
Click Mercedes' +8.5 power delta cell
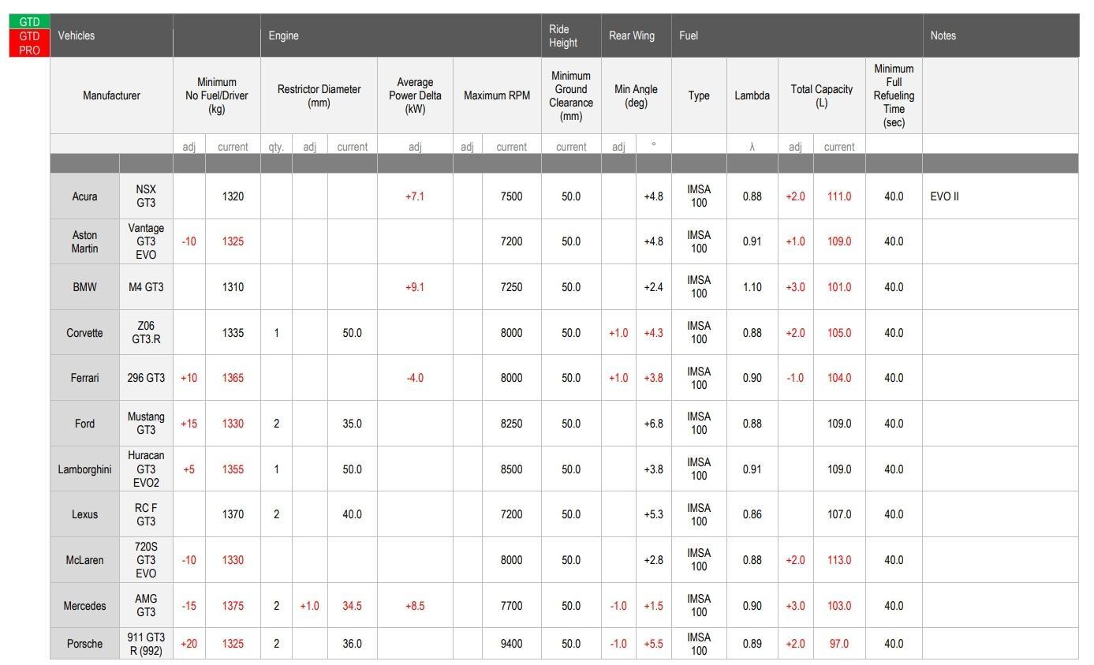tap(415, 606)
